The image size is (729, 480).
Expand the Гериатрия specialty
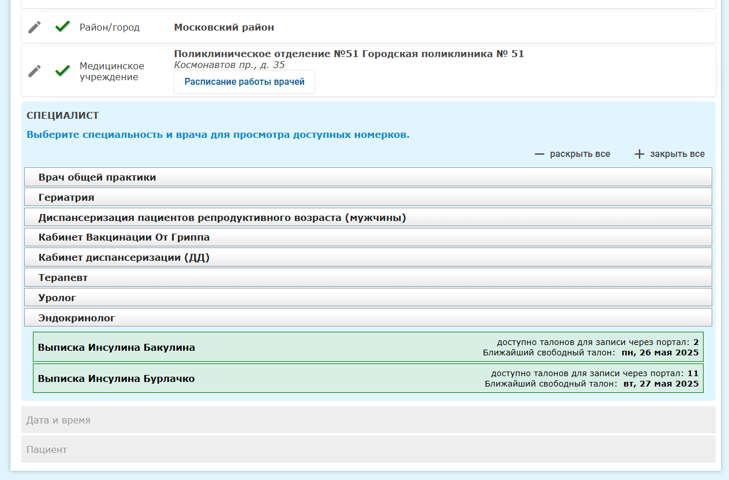pos(368,197)
